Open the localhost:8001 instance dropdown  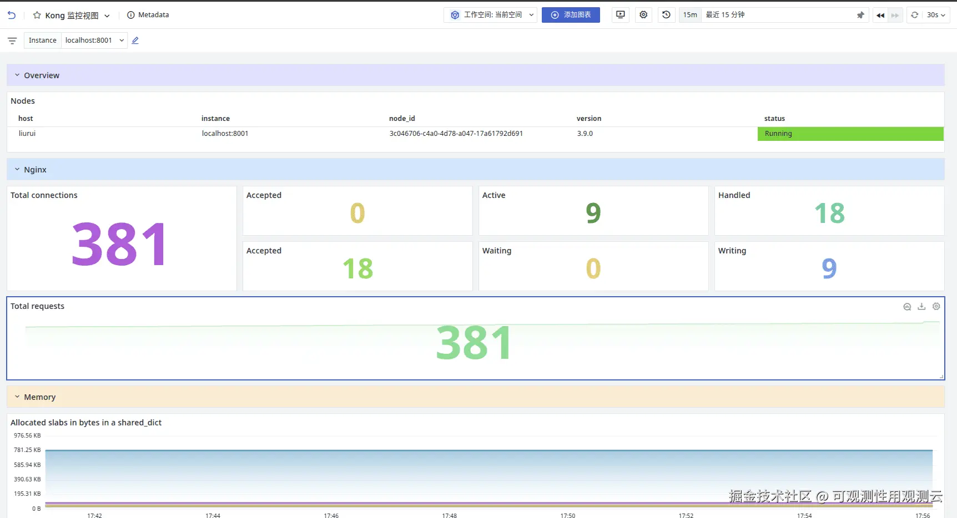point(94,40)
